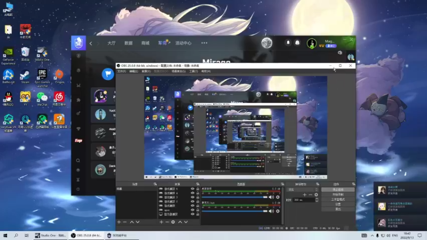The image size is (427, 240).
Task: Open source properties gear in Sources panel
Action: tap(173, 222)
